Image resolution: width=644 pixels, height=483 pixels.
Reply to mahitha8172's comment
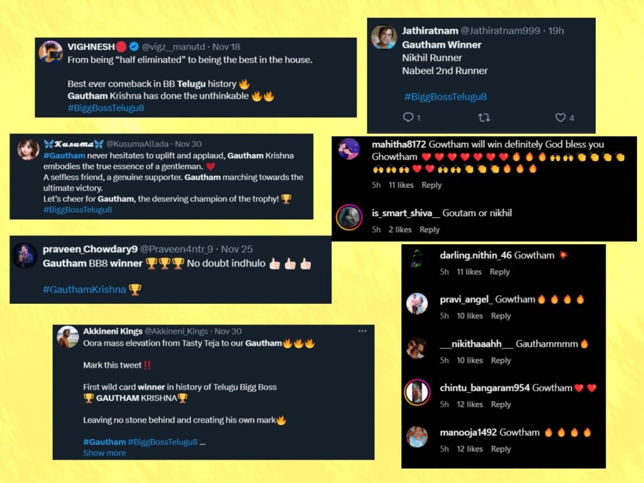pos(431,186)
